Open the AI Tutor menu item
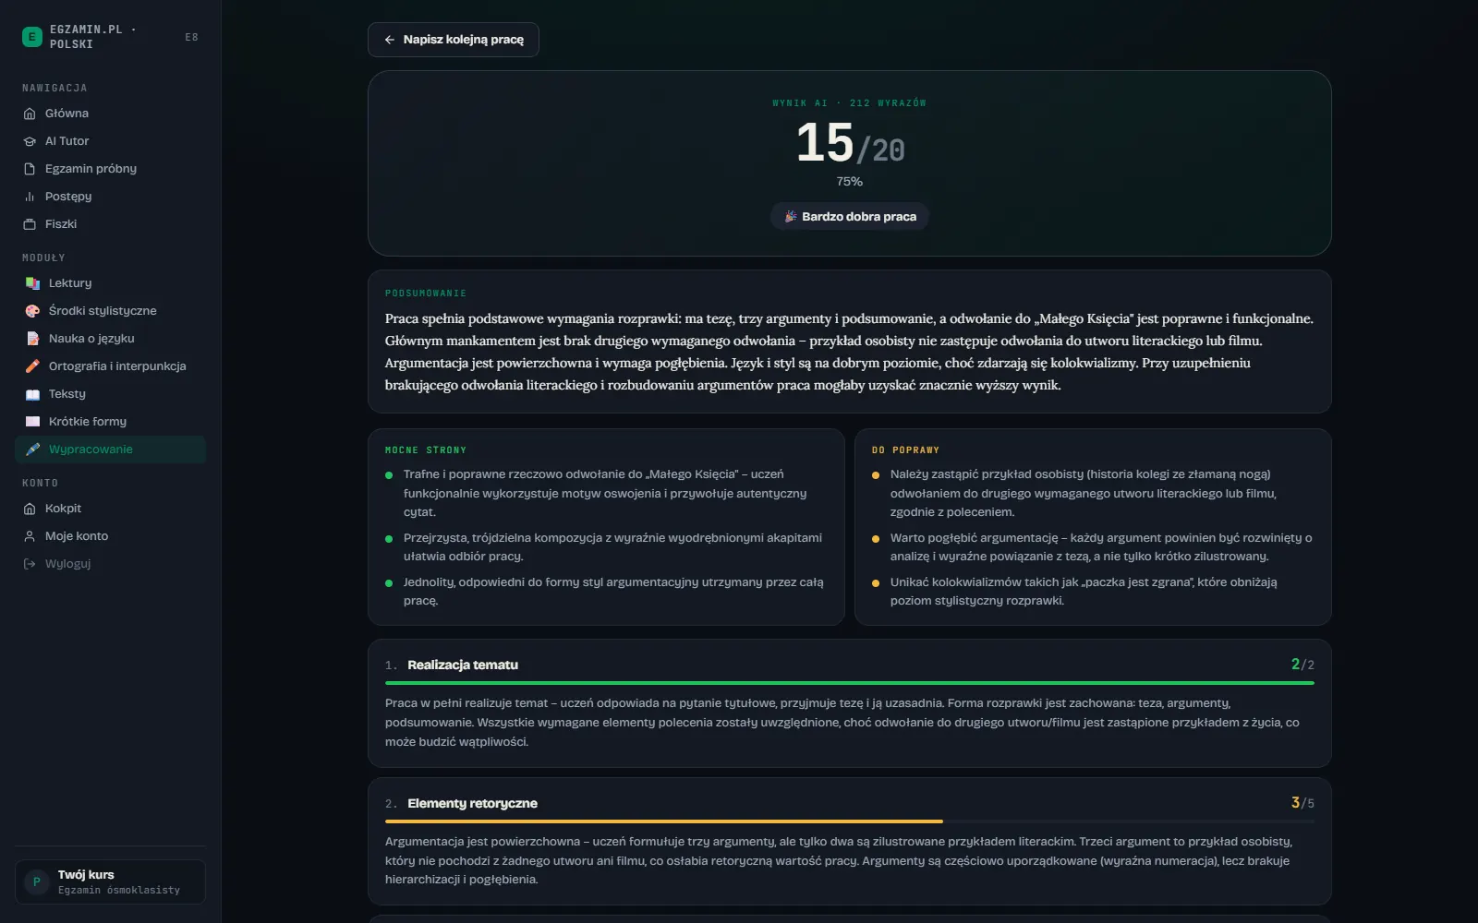The image size is (1478, 923). (110, 141)
